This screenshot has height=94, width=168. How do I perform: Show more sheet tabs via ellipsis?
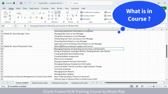pos(93,83)
